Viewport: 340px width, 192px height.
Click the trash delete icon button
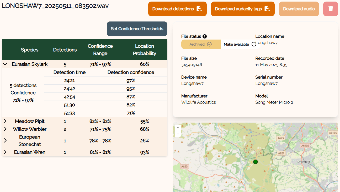point(331,9)
